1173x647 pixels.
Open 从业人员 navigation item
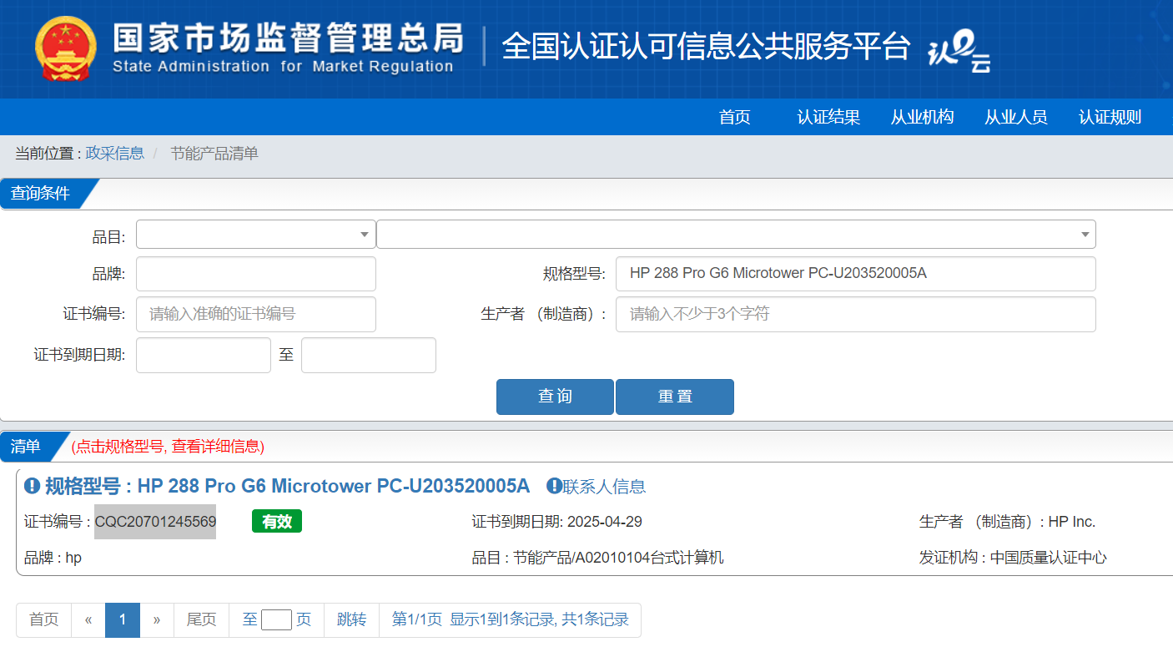coord(1015,118)
